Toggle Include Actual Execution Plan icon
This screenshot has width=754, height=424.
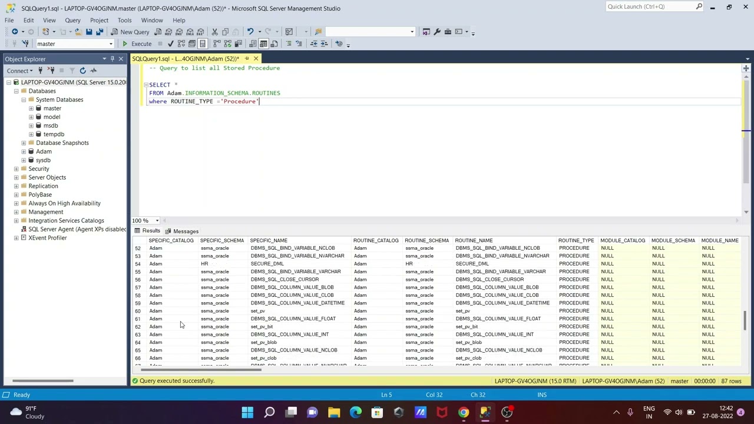217,44
